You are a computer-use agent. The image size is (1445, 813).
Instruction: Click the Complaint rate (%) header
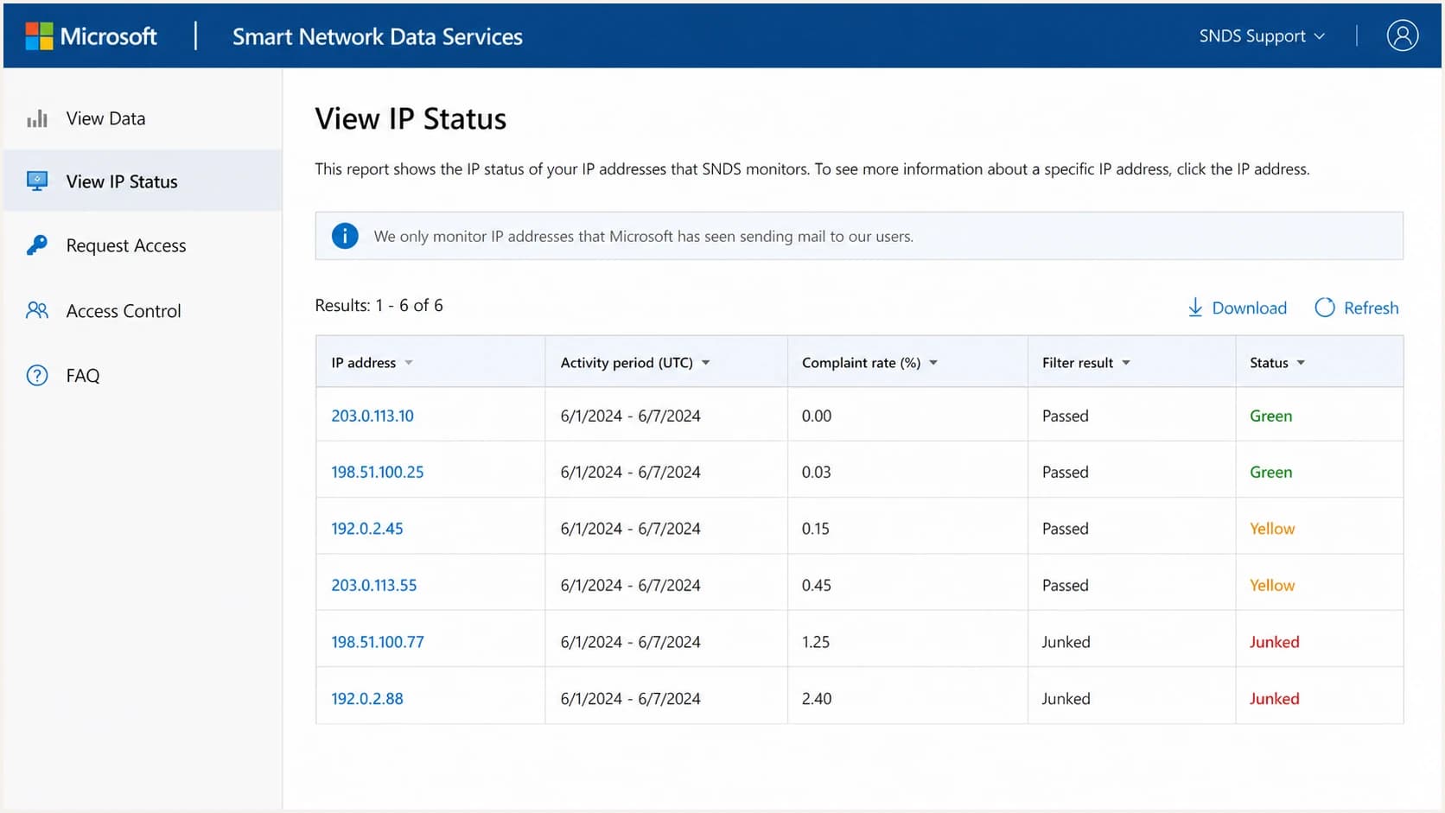[x=907, y=363]
